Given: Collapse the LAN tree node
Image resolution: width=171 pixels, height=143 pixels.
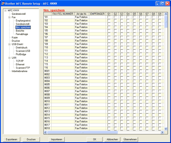Looking at the screenshot, I should tap(9, 58).
